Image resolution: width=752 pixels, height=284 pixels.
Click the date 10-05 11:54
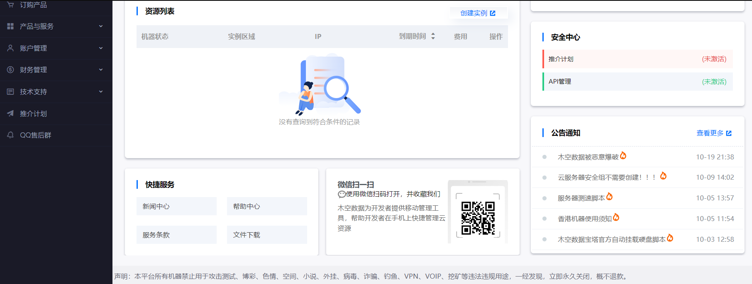tap(715, 219)
